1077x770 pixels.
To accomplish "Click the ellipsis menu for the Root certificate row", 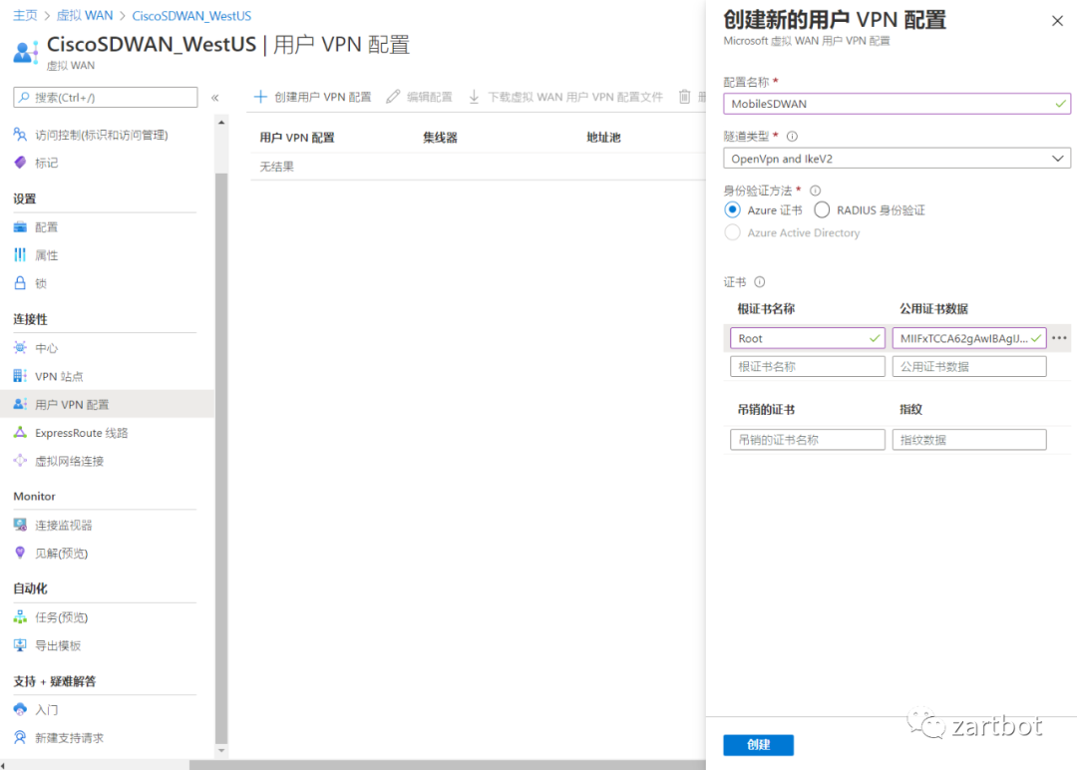I will [x=1059, y=338].
